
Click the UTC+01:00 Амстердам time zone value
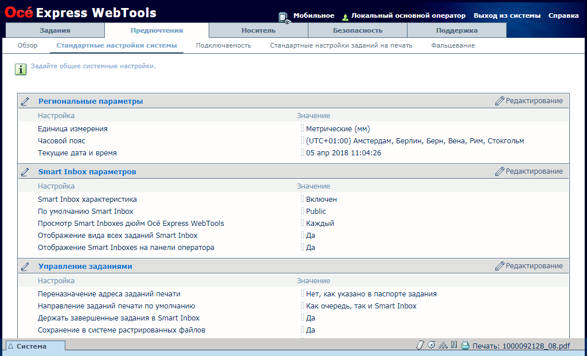(415, 141)
